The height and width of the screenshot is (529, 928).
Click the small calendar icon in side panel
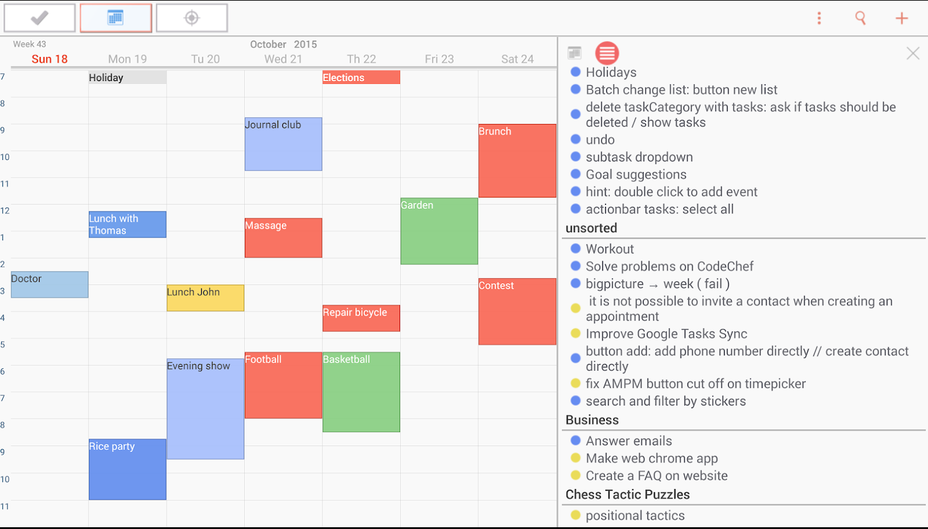tap(574, 53)
